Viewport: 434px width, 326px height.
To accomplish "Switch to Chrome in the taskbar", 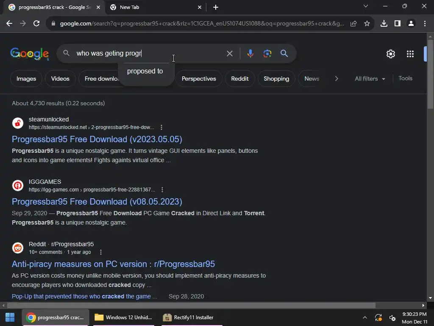I will 56,318.
